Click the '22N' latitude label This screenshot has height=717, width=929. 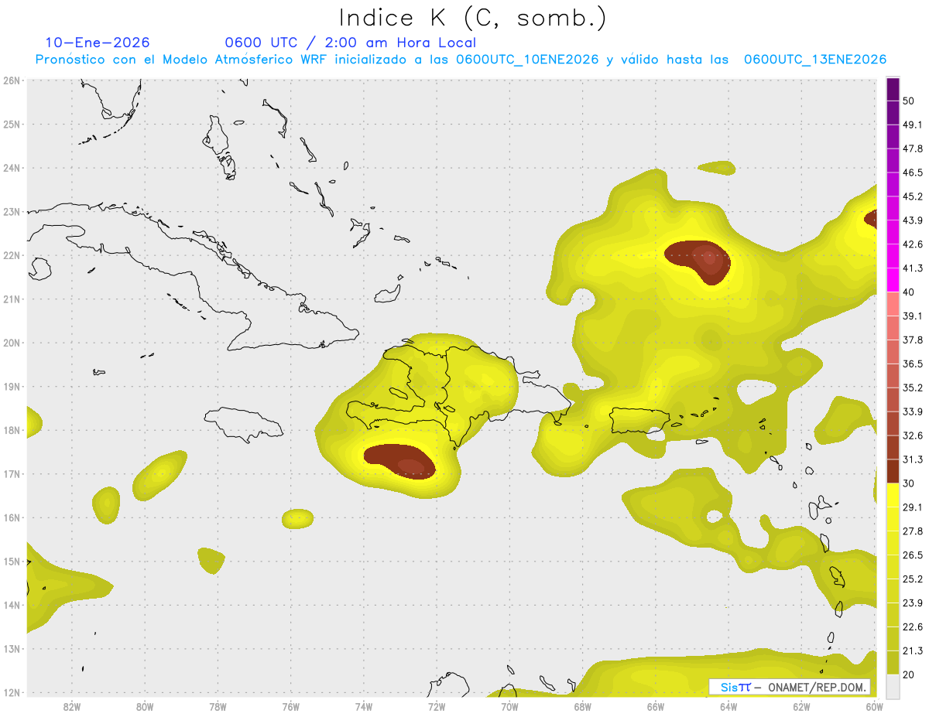pos(12,255)
